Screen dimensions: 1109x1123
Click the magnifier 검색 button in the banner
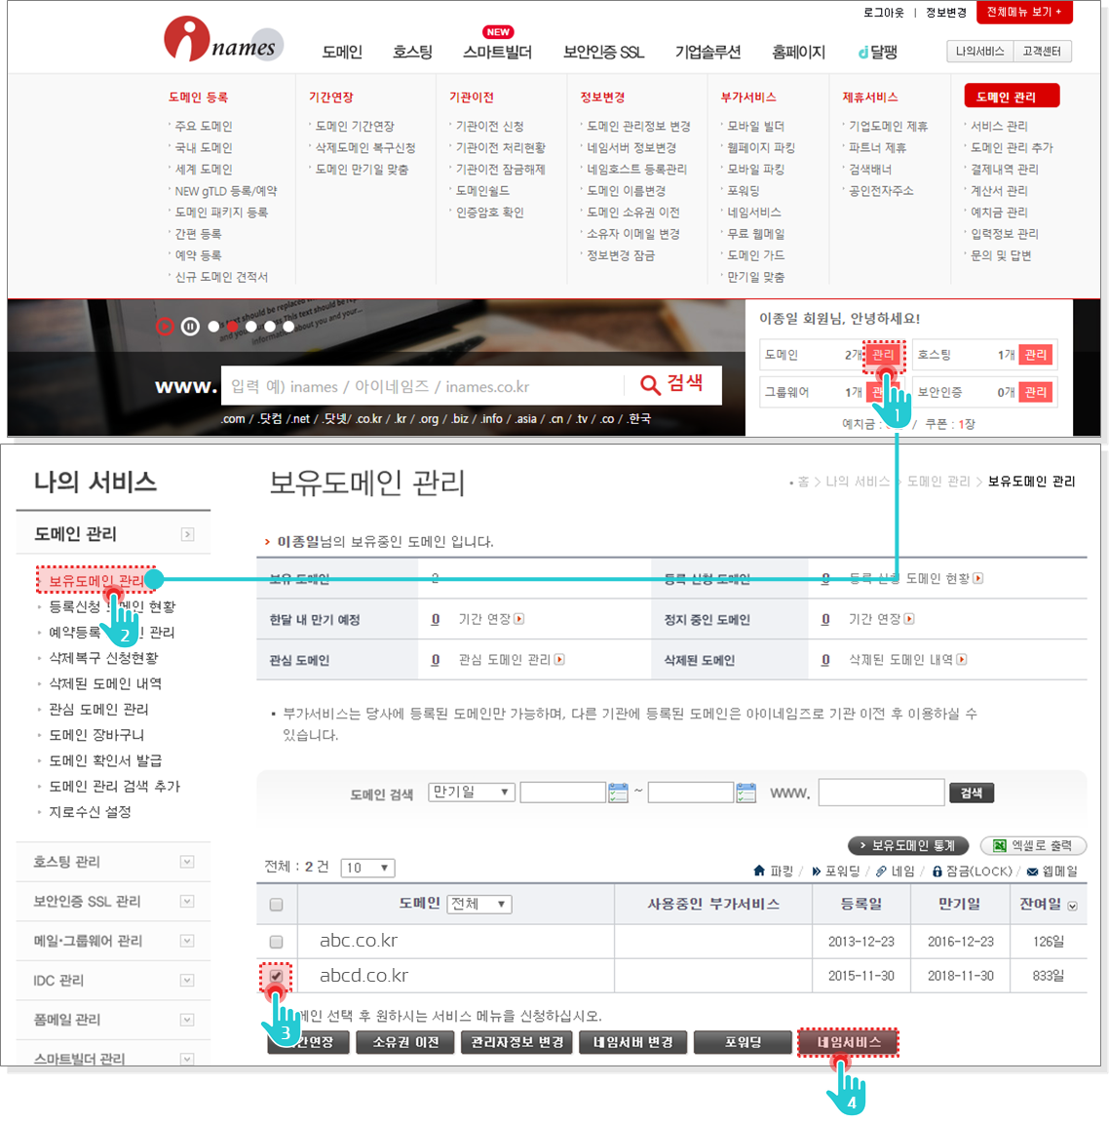point(671,384)
